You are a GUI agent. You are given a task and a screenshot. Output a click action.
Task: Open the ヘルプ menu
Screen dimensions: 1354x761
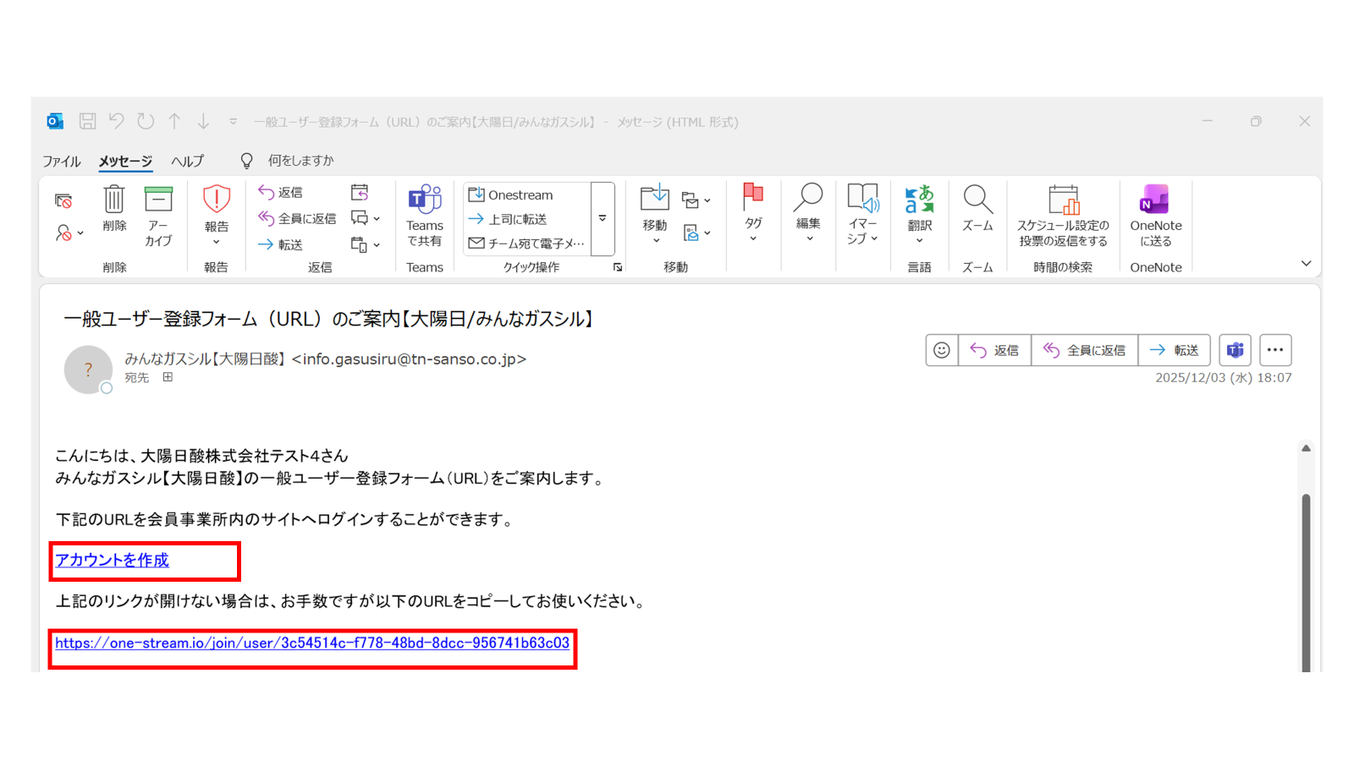pyautogui.click(x=187, y=161)
